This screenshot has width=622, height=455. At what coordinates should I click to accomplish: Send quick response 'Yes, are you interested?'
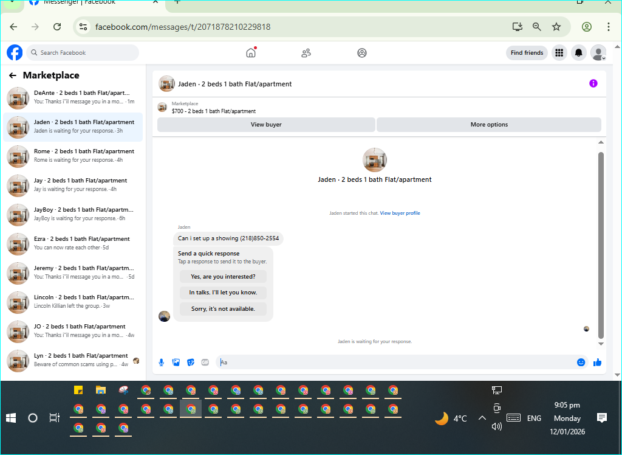(x=223, y=277)
